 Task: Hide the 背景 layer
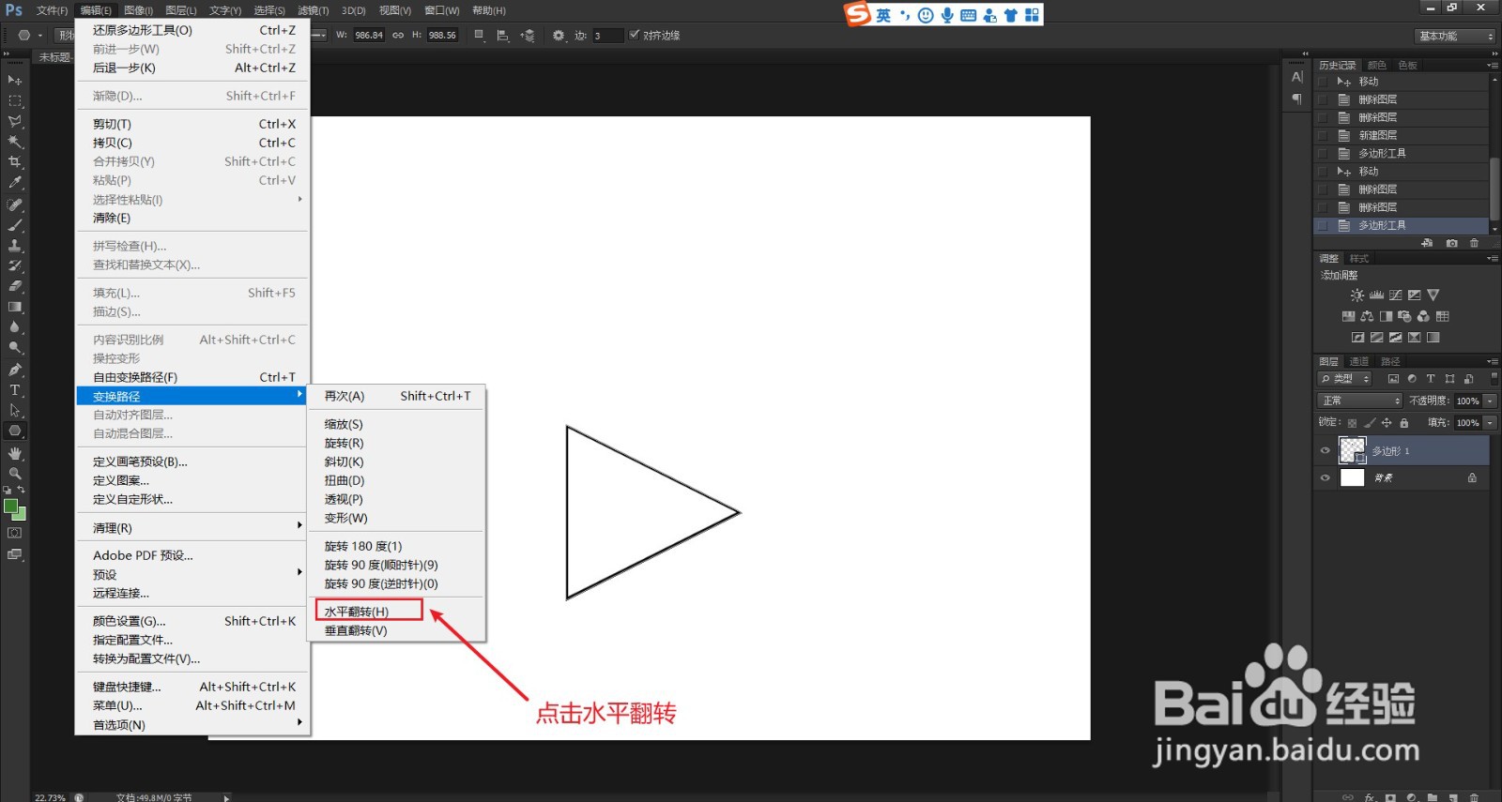point(1326,477)
